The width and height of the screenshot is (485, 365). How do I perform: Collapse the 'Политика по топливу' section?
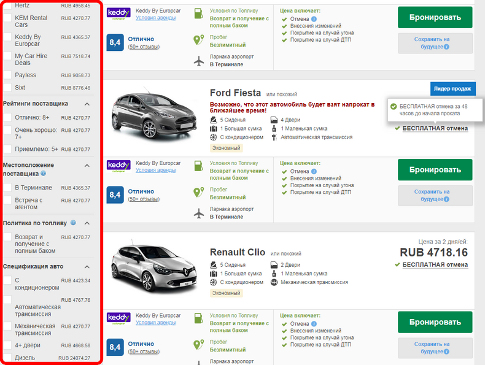tap(87, 223)
